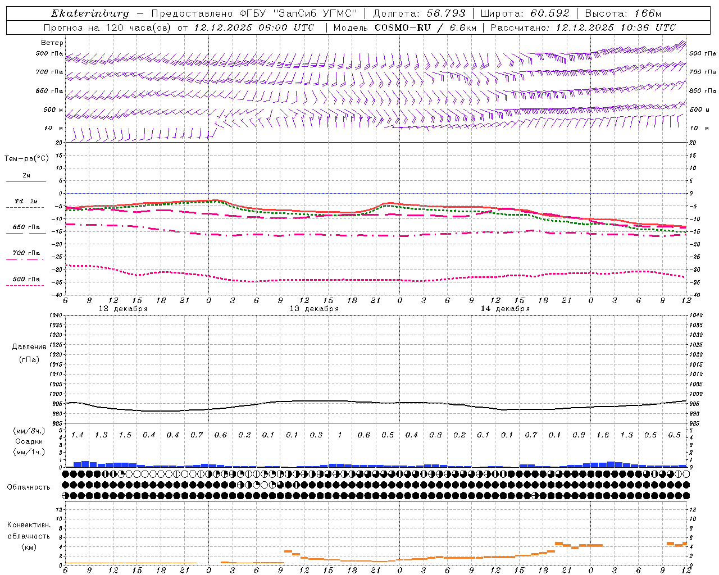The width and height of the screenshot is (719, 575).
Task: Click the 700 гПа temperature legend label
Action: (26, 253)
